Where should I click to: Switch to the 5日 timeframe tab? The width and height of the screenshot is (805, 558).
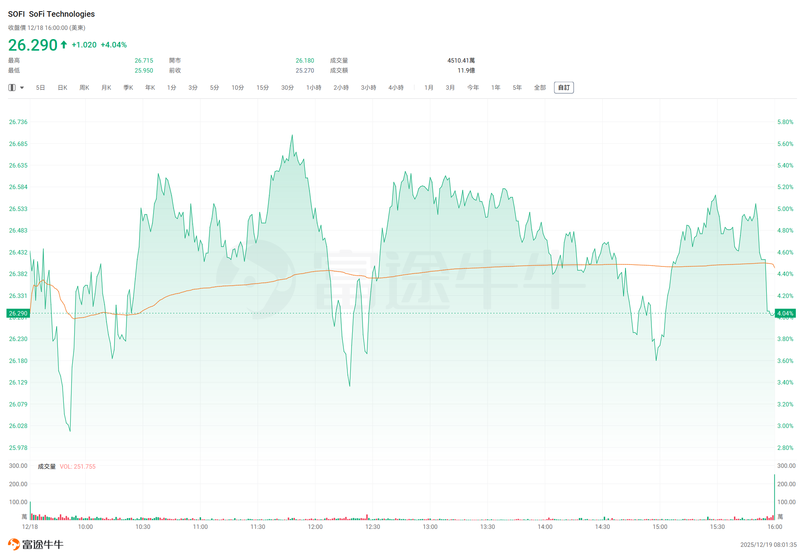point(40,87)
